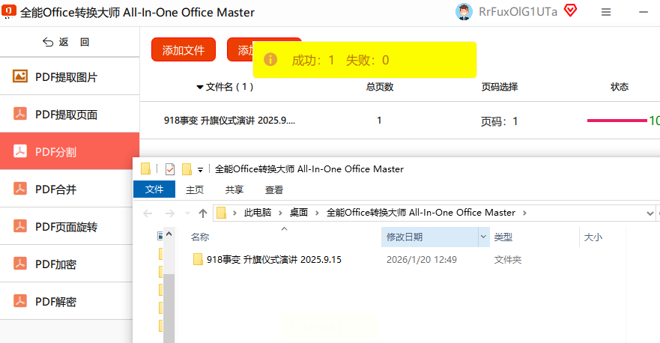Open the quick access toolbar customize dropdown

(x=200, y=169)
